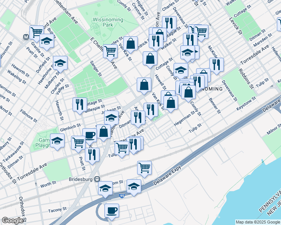Select the restaurant marker near McKinley St
Viewport: 281px width, 225px height.
[x=216, y=65]
